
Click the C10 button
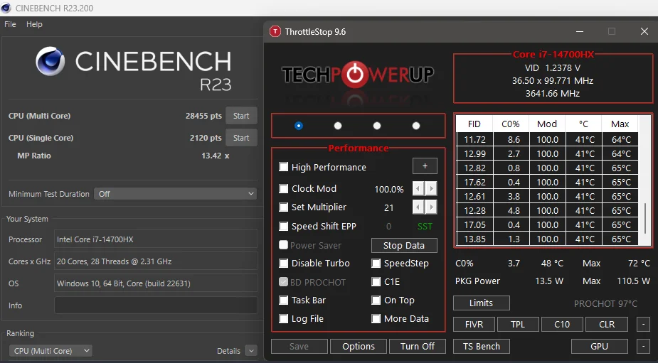562,324
